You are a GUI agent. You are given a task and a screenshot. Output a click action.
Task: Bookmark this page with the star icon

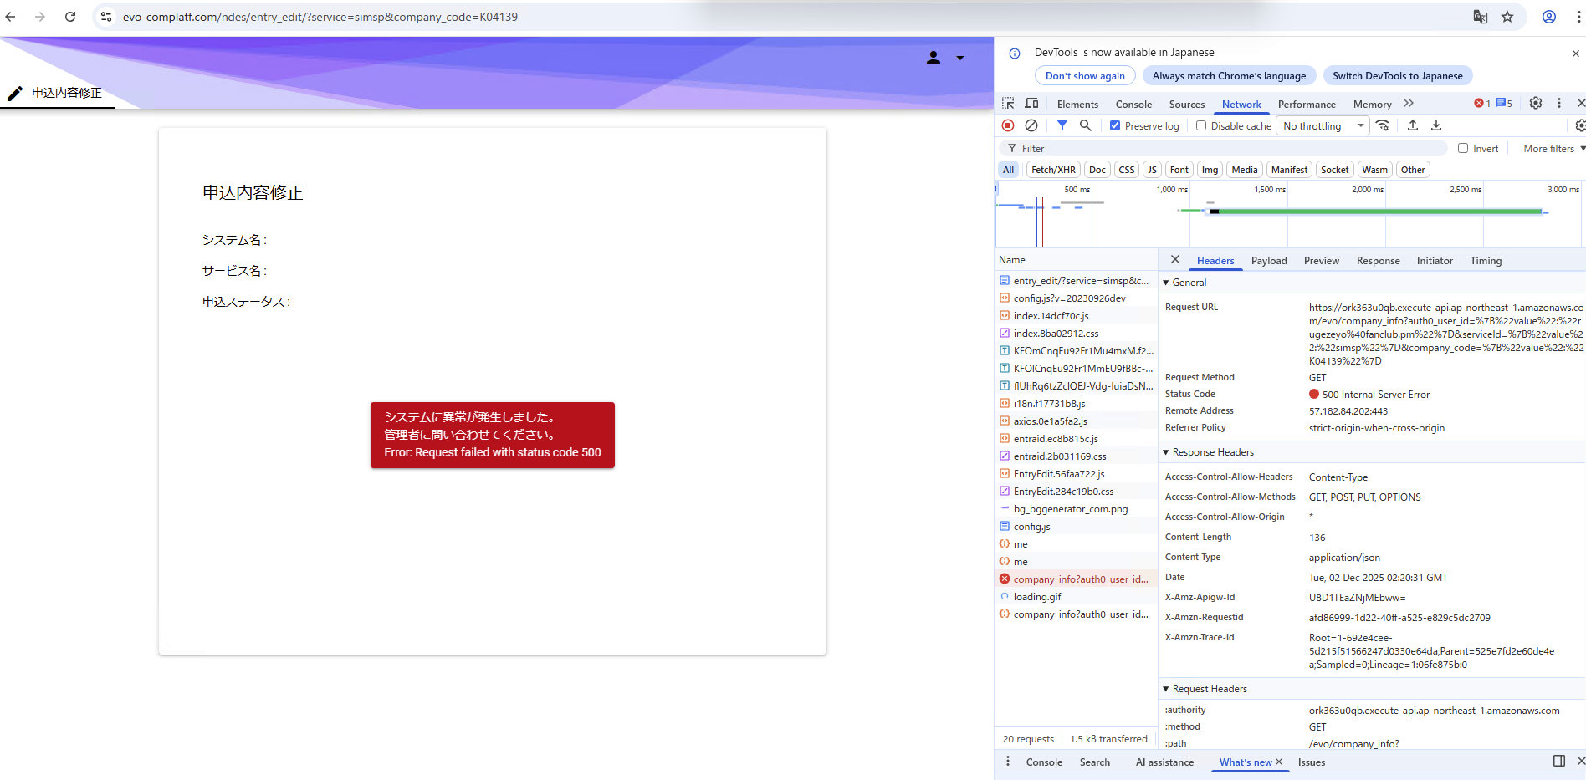coord(1507,17)
